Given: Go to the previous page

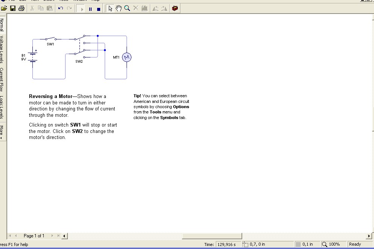Looking at the screenshot, I should 16,236.
